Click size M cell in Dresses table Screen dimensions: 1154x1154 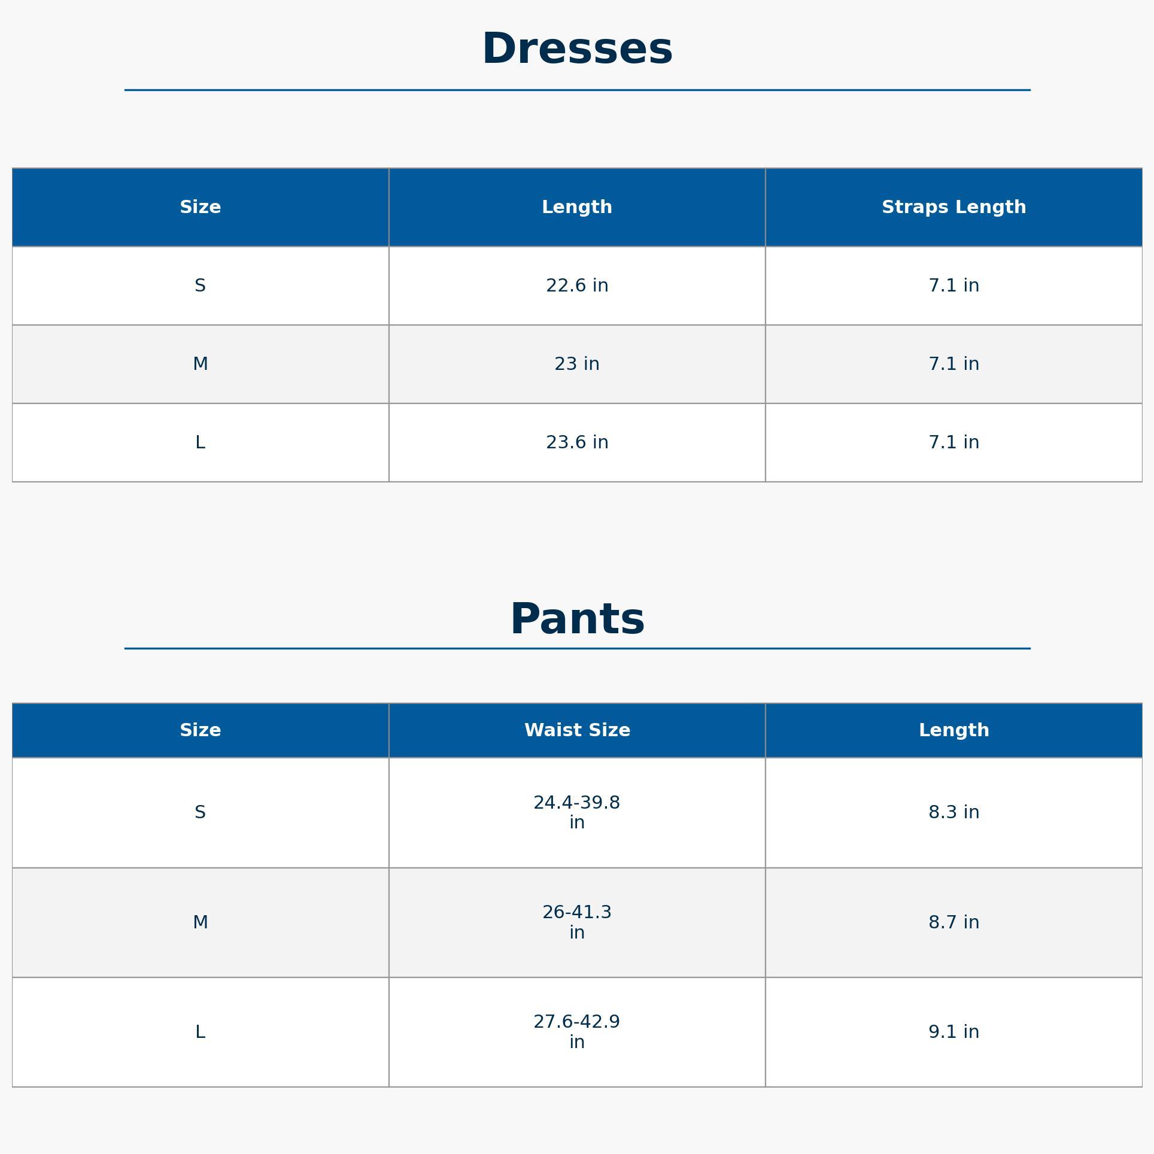201,364
